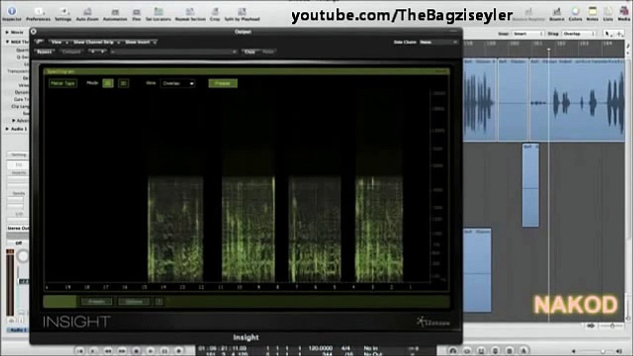Select the 3D spectrogram mode
Screen dimensions: 633x356
point(123,83)
